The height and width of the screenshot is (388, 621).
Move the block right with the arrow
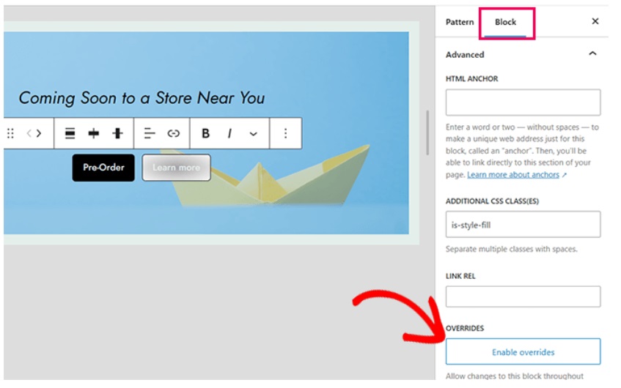coord(39,133)
